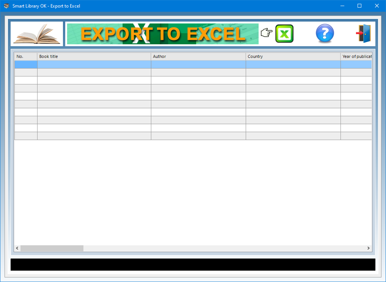
Task: Click the horizontal scrollbar thumb
Action: pos(52,248)
